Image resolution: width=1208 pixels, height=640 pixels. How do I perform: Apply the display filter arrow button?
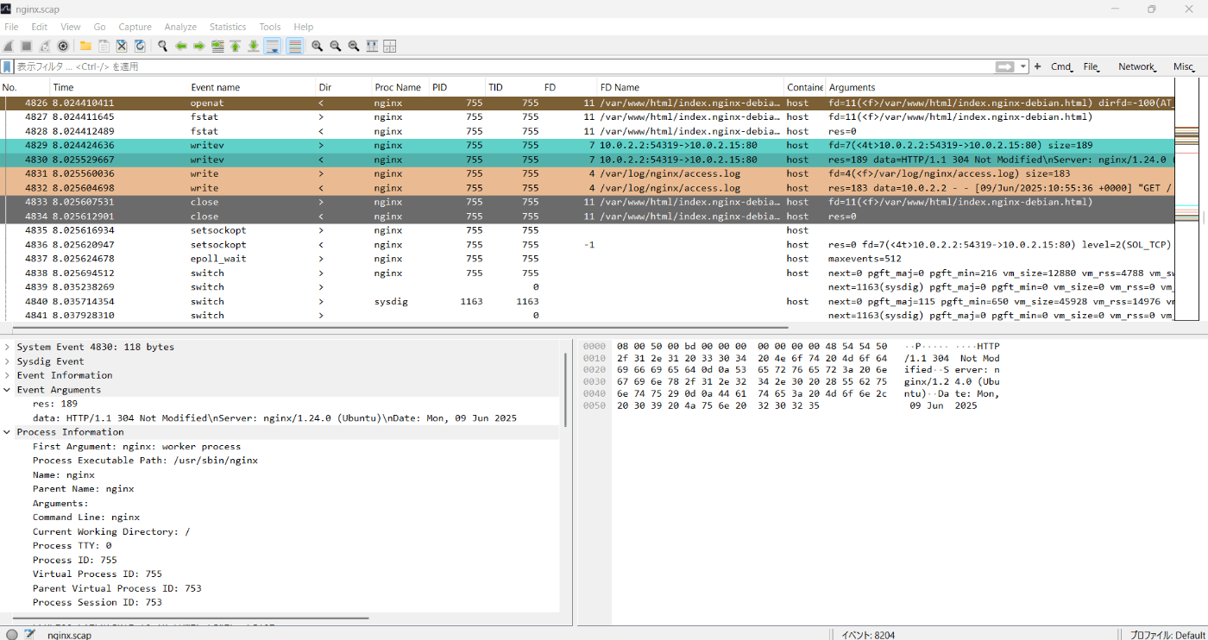[x=1004, y=66]
